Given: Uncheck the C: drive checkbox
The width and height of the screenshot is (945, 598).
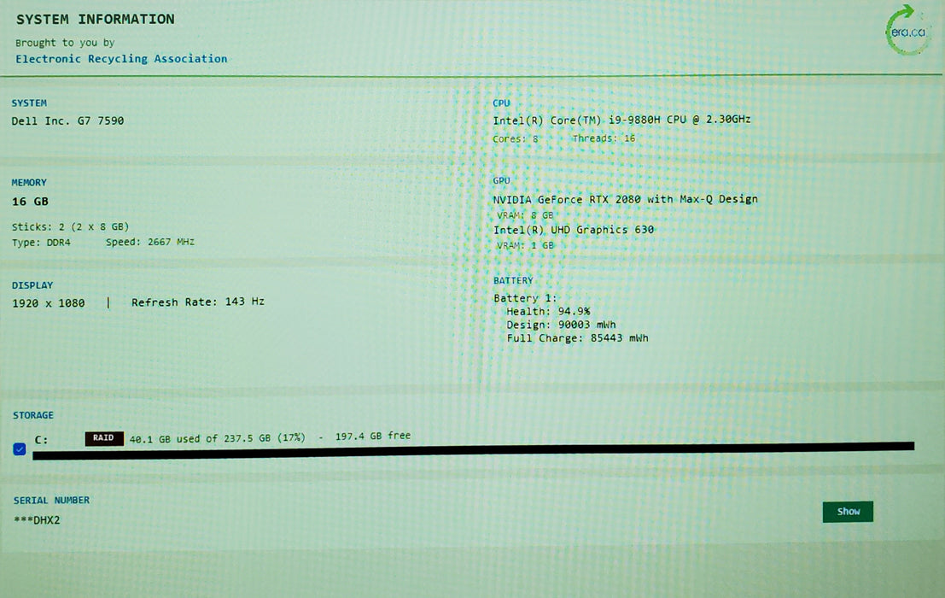Looking at the screenshot, I should pos(20,449).
